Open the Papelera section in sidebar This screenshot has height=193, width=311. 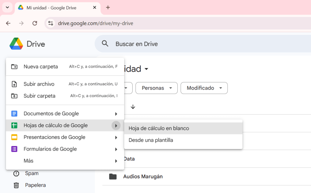35,185
